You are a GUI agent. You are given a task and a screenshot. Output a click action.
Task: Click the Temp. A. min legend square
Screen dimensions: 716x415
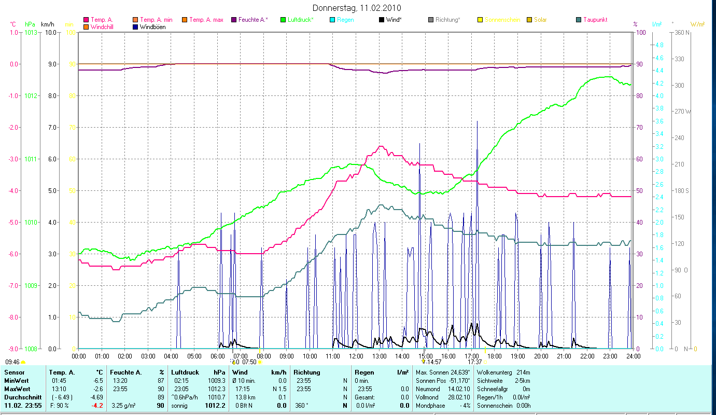(135, 20)
